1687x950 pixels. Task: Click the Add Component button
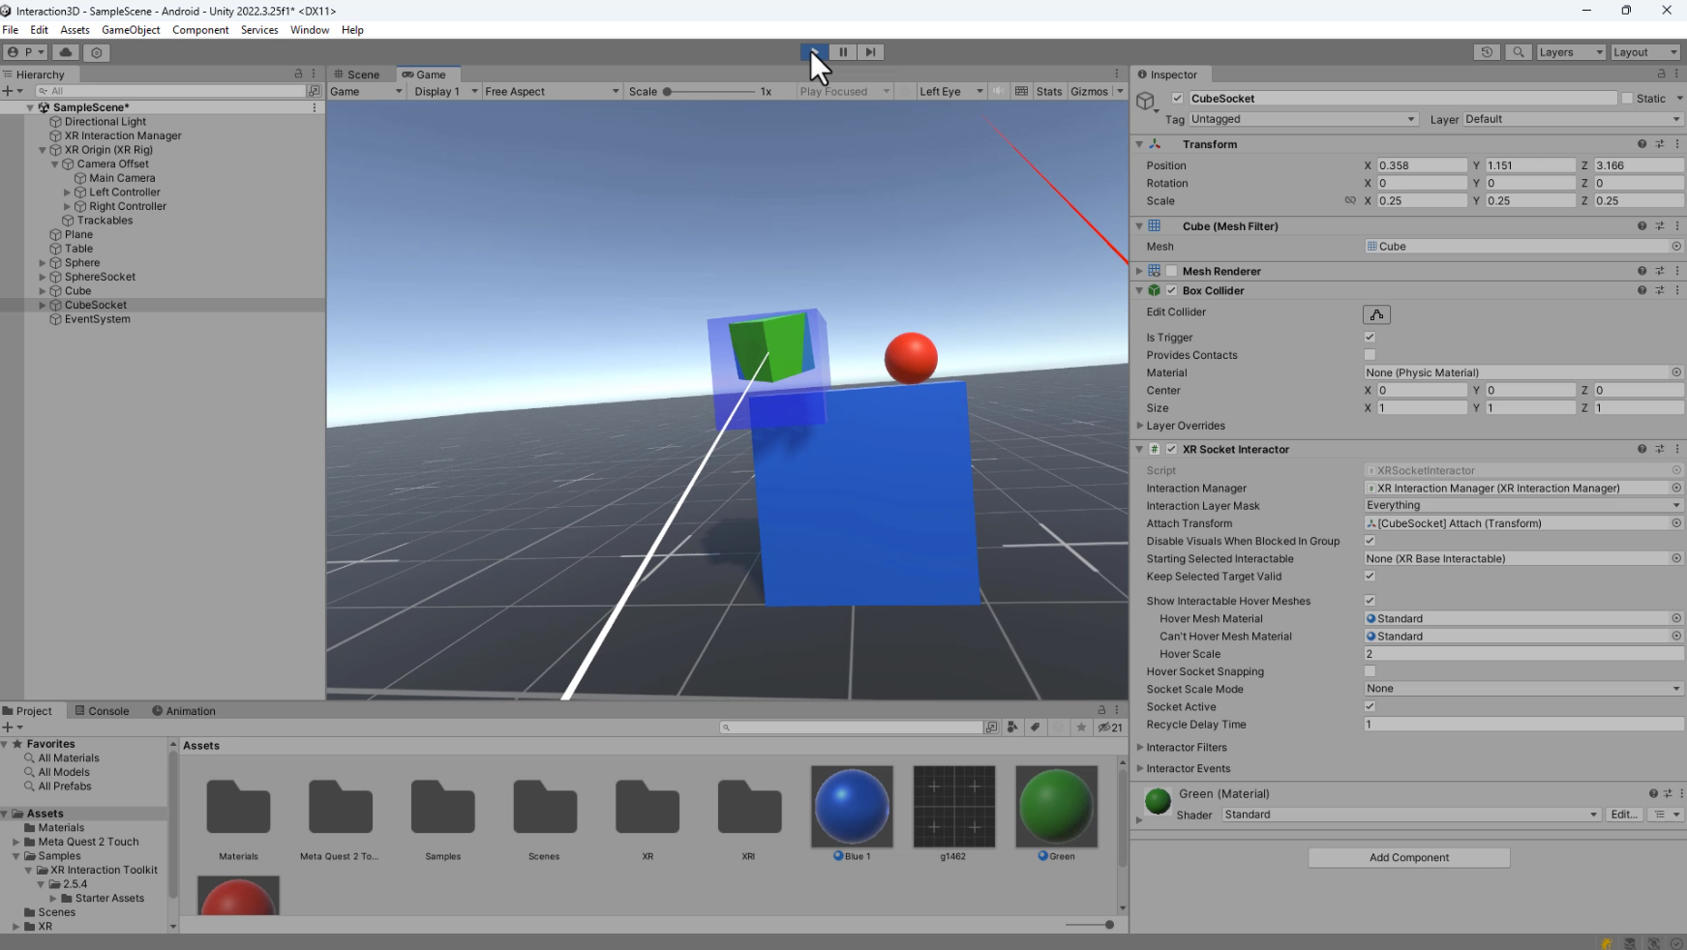pos(1408,857)
